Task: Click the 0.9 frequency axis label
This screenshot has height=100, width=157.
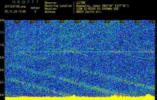Action: coord(2,57)
